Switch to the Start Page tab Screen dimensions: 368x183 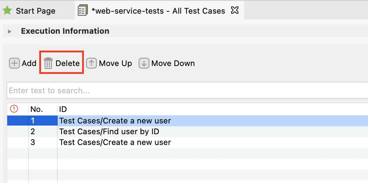pyautogui.click(x=35, y=11)
